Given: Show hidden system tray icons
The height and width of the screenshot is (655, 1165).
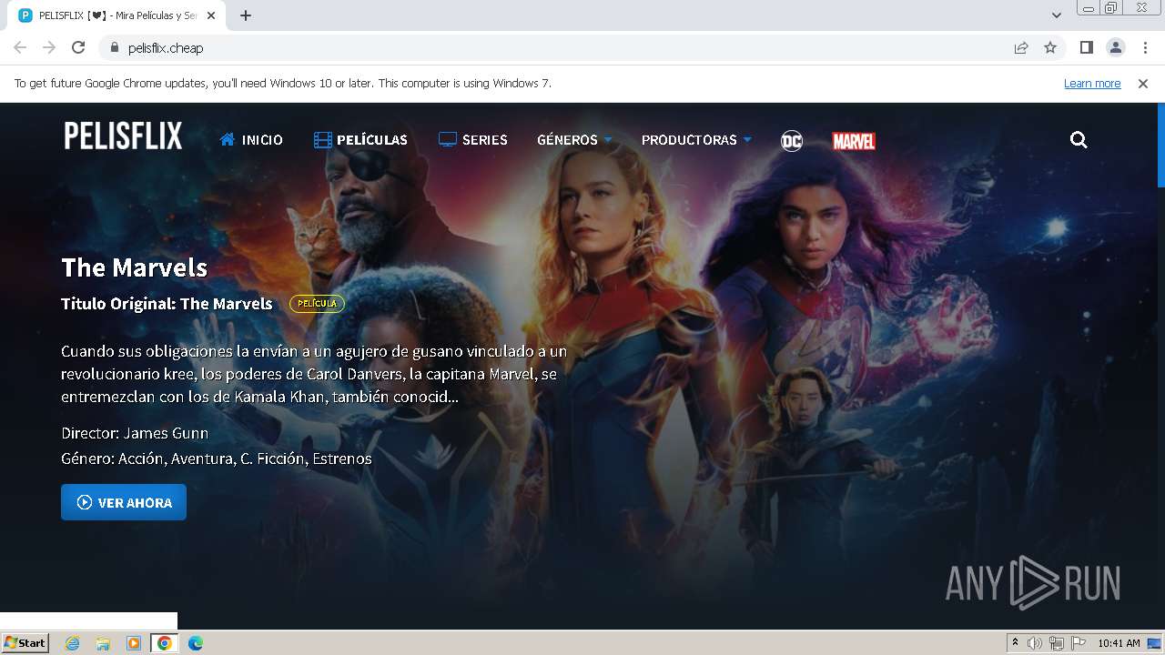Looking at the screenshot, I should [x=1016, y=643].
